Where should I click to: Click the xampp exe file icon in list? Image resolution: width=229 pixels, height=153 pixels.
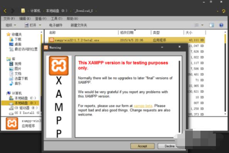coord(51,40)
